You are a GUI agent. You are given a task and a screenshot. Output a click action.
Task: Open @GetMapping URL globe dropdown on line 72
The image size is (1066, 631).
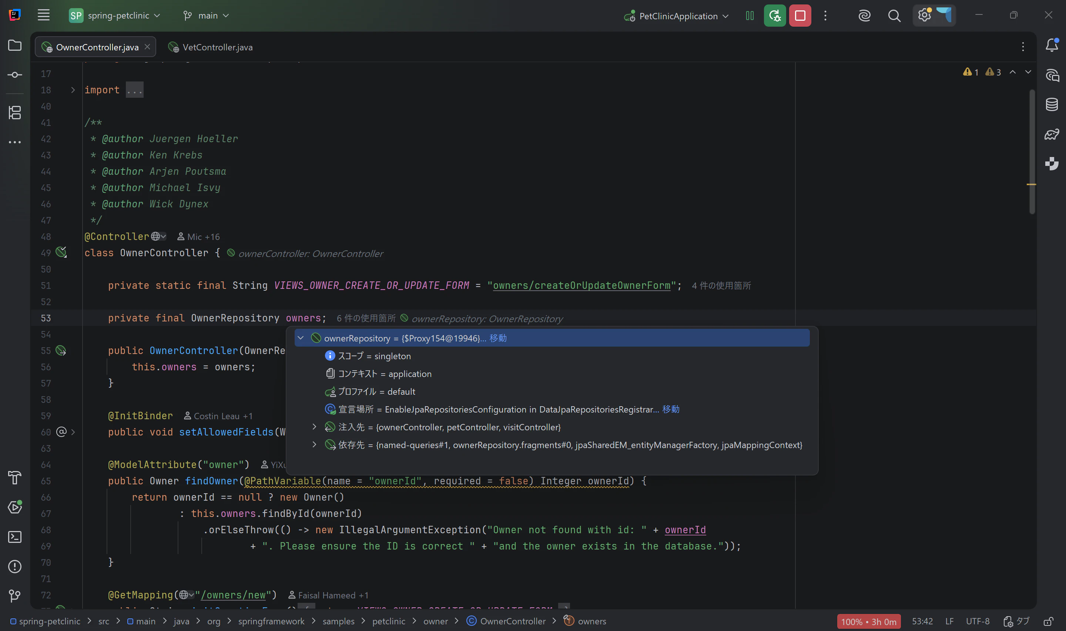click(187, 595)
